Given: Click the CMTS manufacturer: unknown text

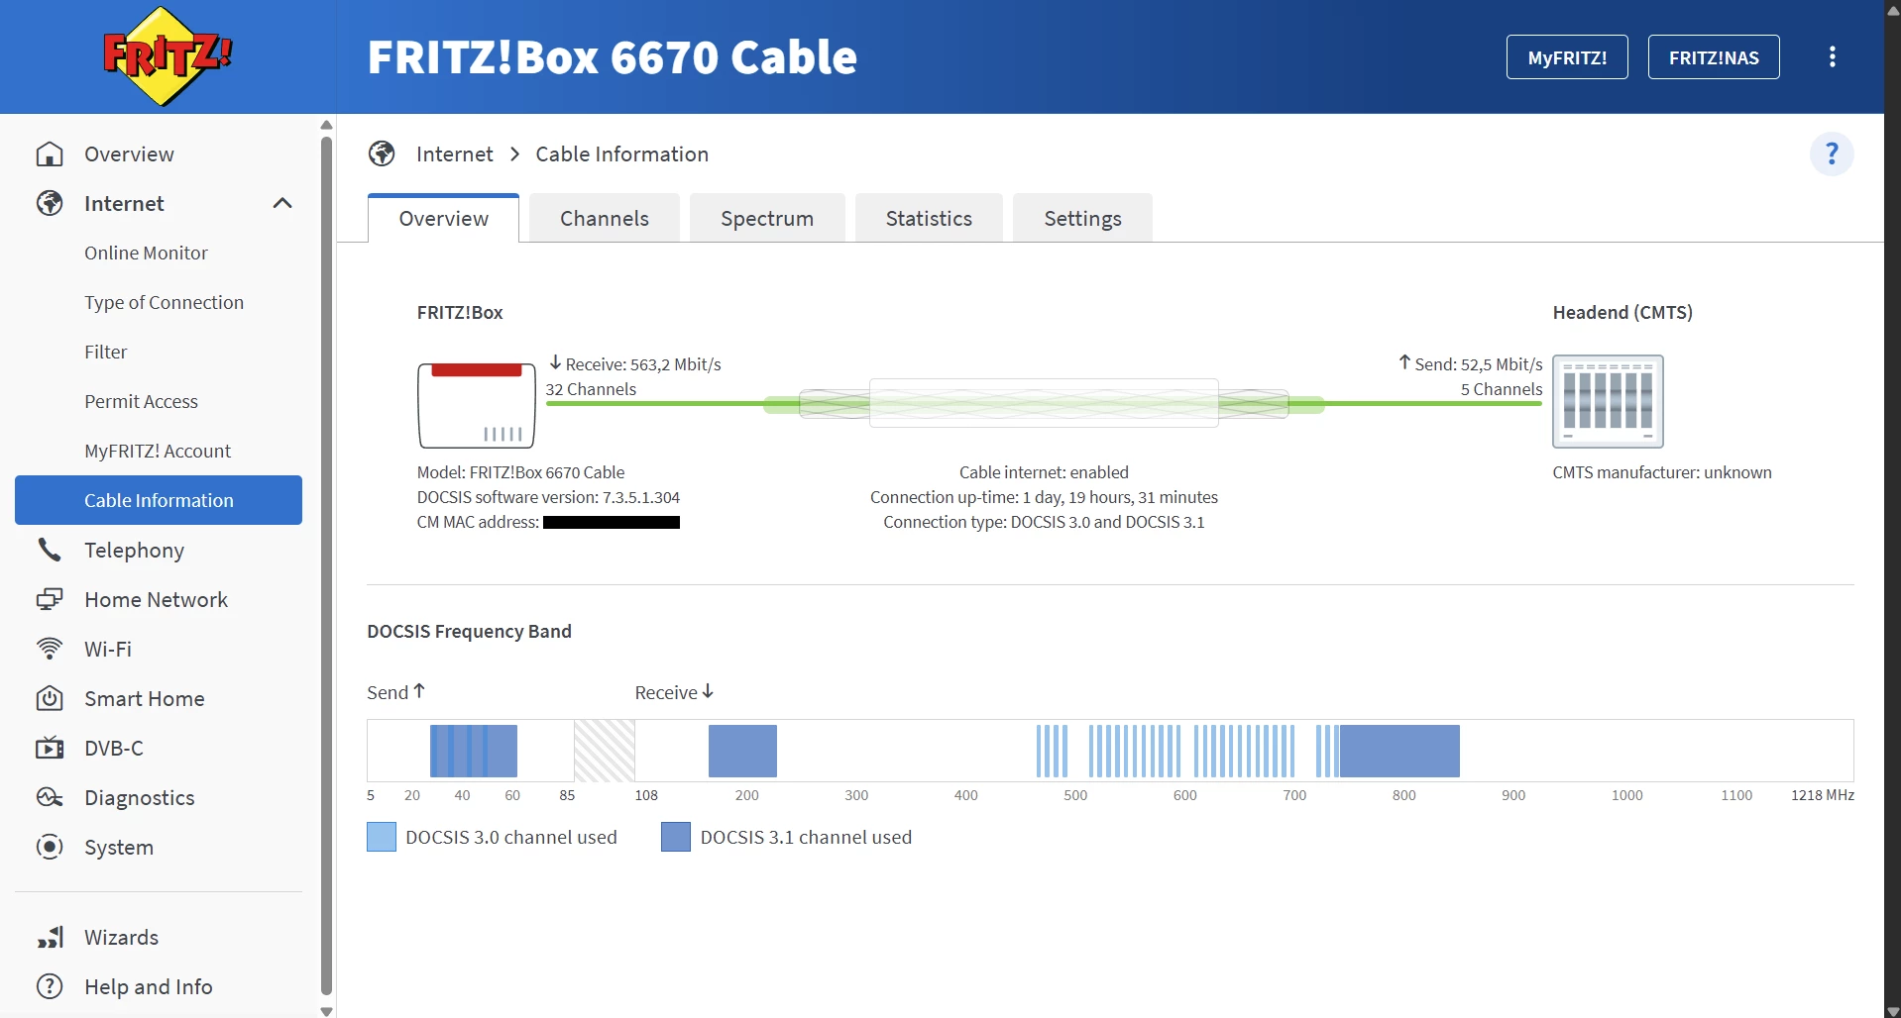Looking at the screenshot, I should pos(1662,472).
